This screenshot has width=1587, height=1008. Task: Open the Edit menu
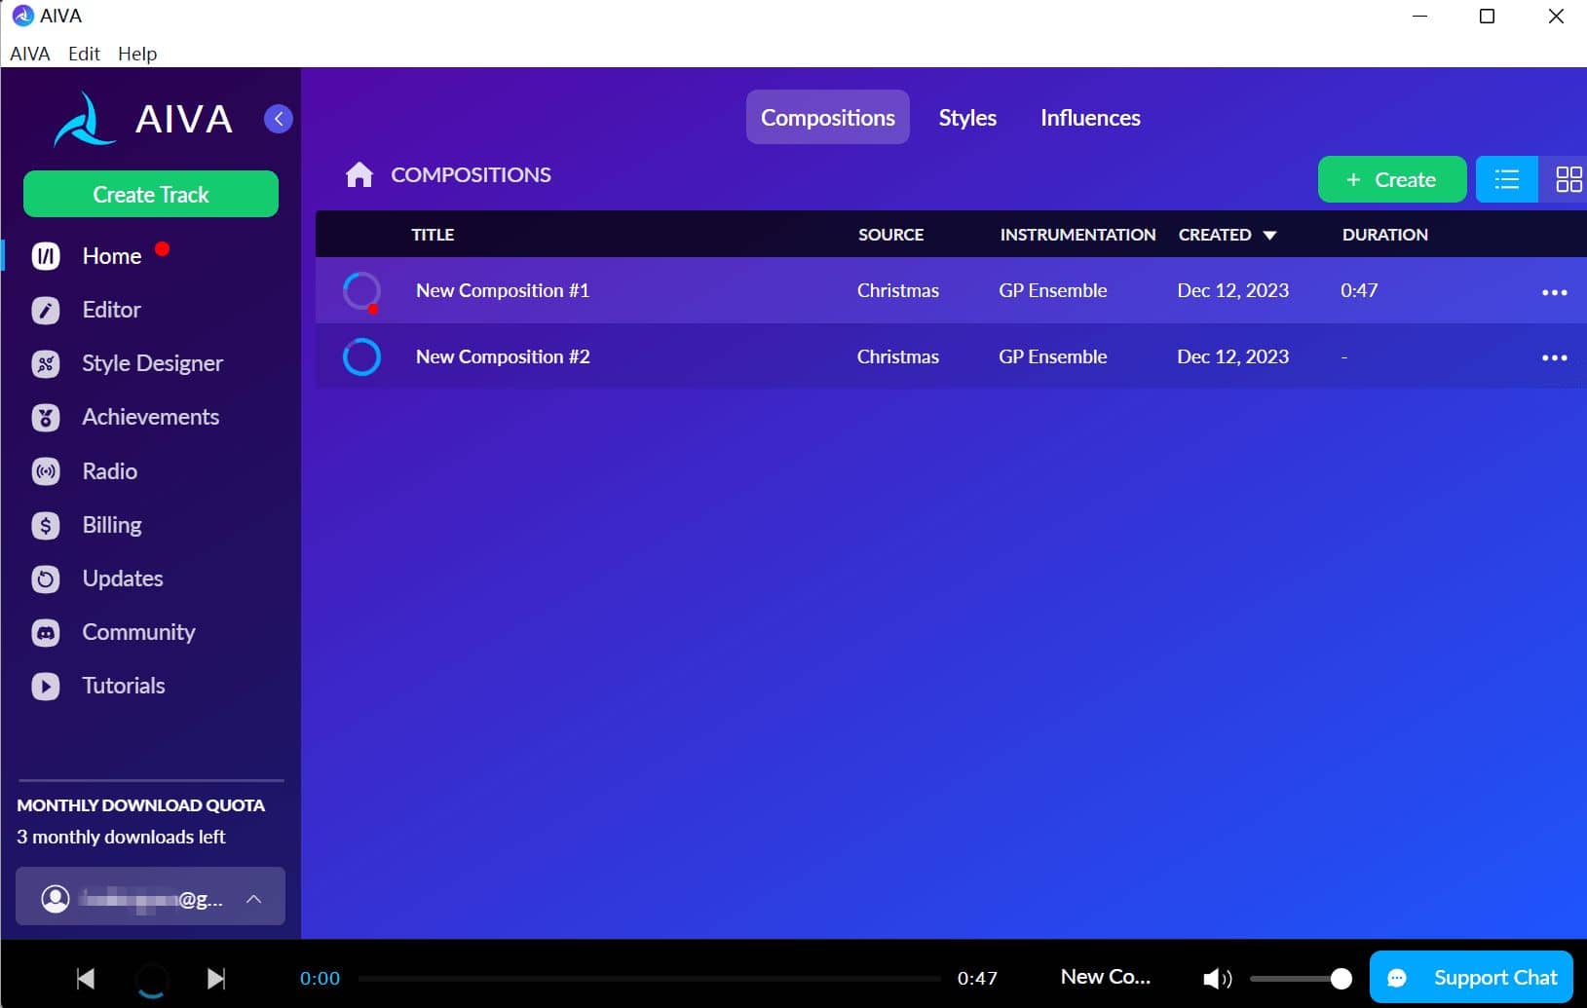point(84,54)
